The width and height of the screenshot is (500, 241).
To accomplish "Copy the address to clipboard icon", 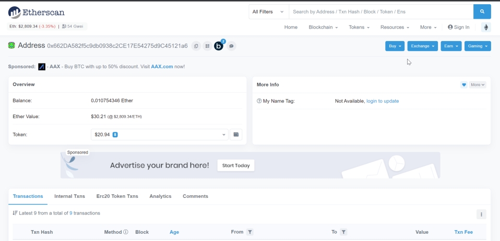I will click(196, 46).
